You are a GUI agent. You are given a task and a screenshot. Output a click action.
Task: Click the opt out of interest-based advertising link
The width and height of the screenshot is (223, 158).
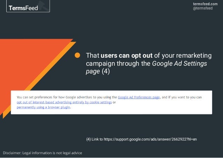tap(64, 102)
